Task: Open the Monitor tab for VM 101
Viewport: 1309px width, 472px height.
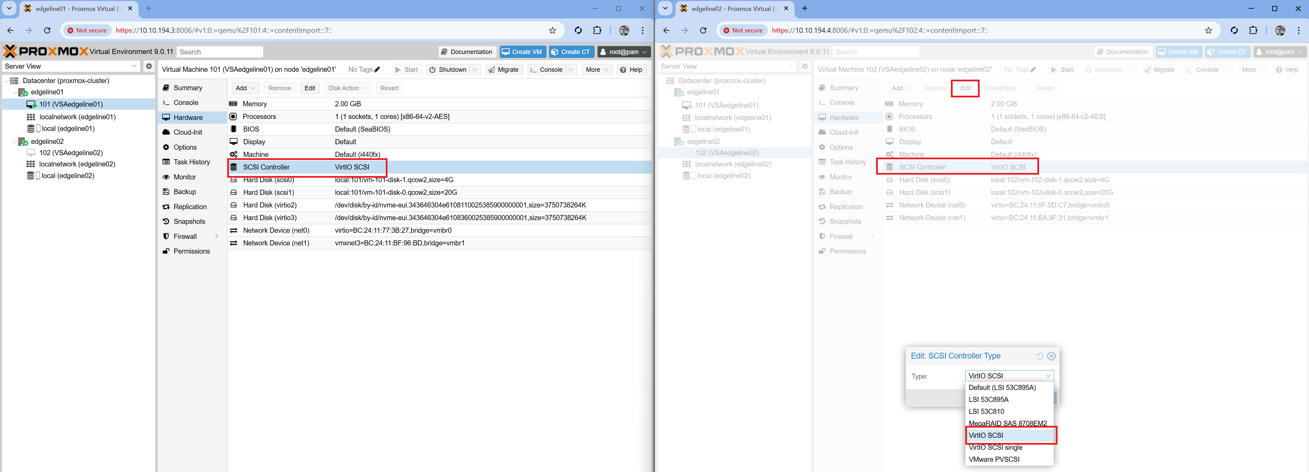Action: point(185,177)
